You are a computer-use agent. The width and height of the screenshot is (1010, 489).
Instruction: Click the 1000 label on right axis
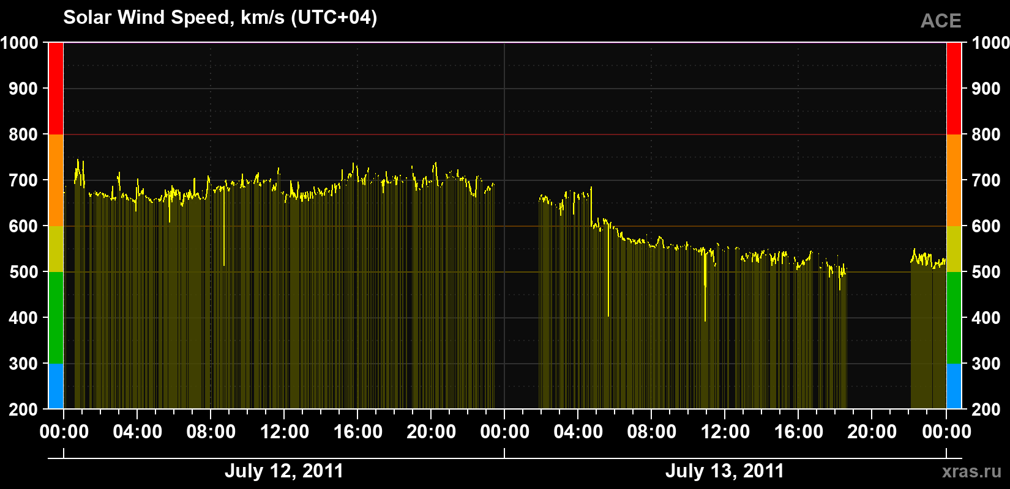(x=990, y=43)
